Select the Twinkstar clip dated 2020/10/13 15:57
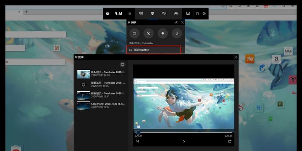This screenshot has height=151, width=302. [x=101, y=95]
